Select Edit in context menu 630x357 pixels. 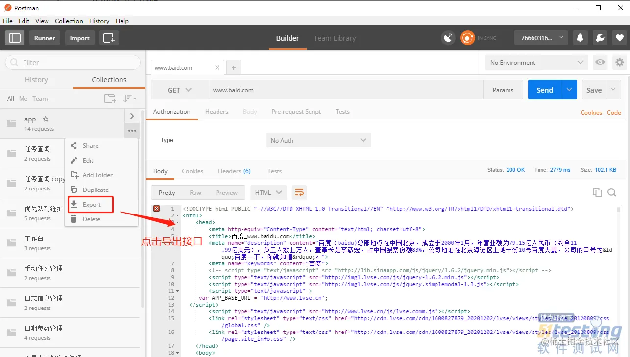coord(101,160)
